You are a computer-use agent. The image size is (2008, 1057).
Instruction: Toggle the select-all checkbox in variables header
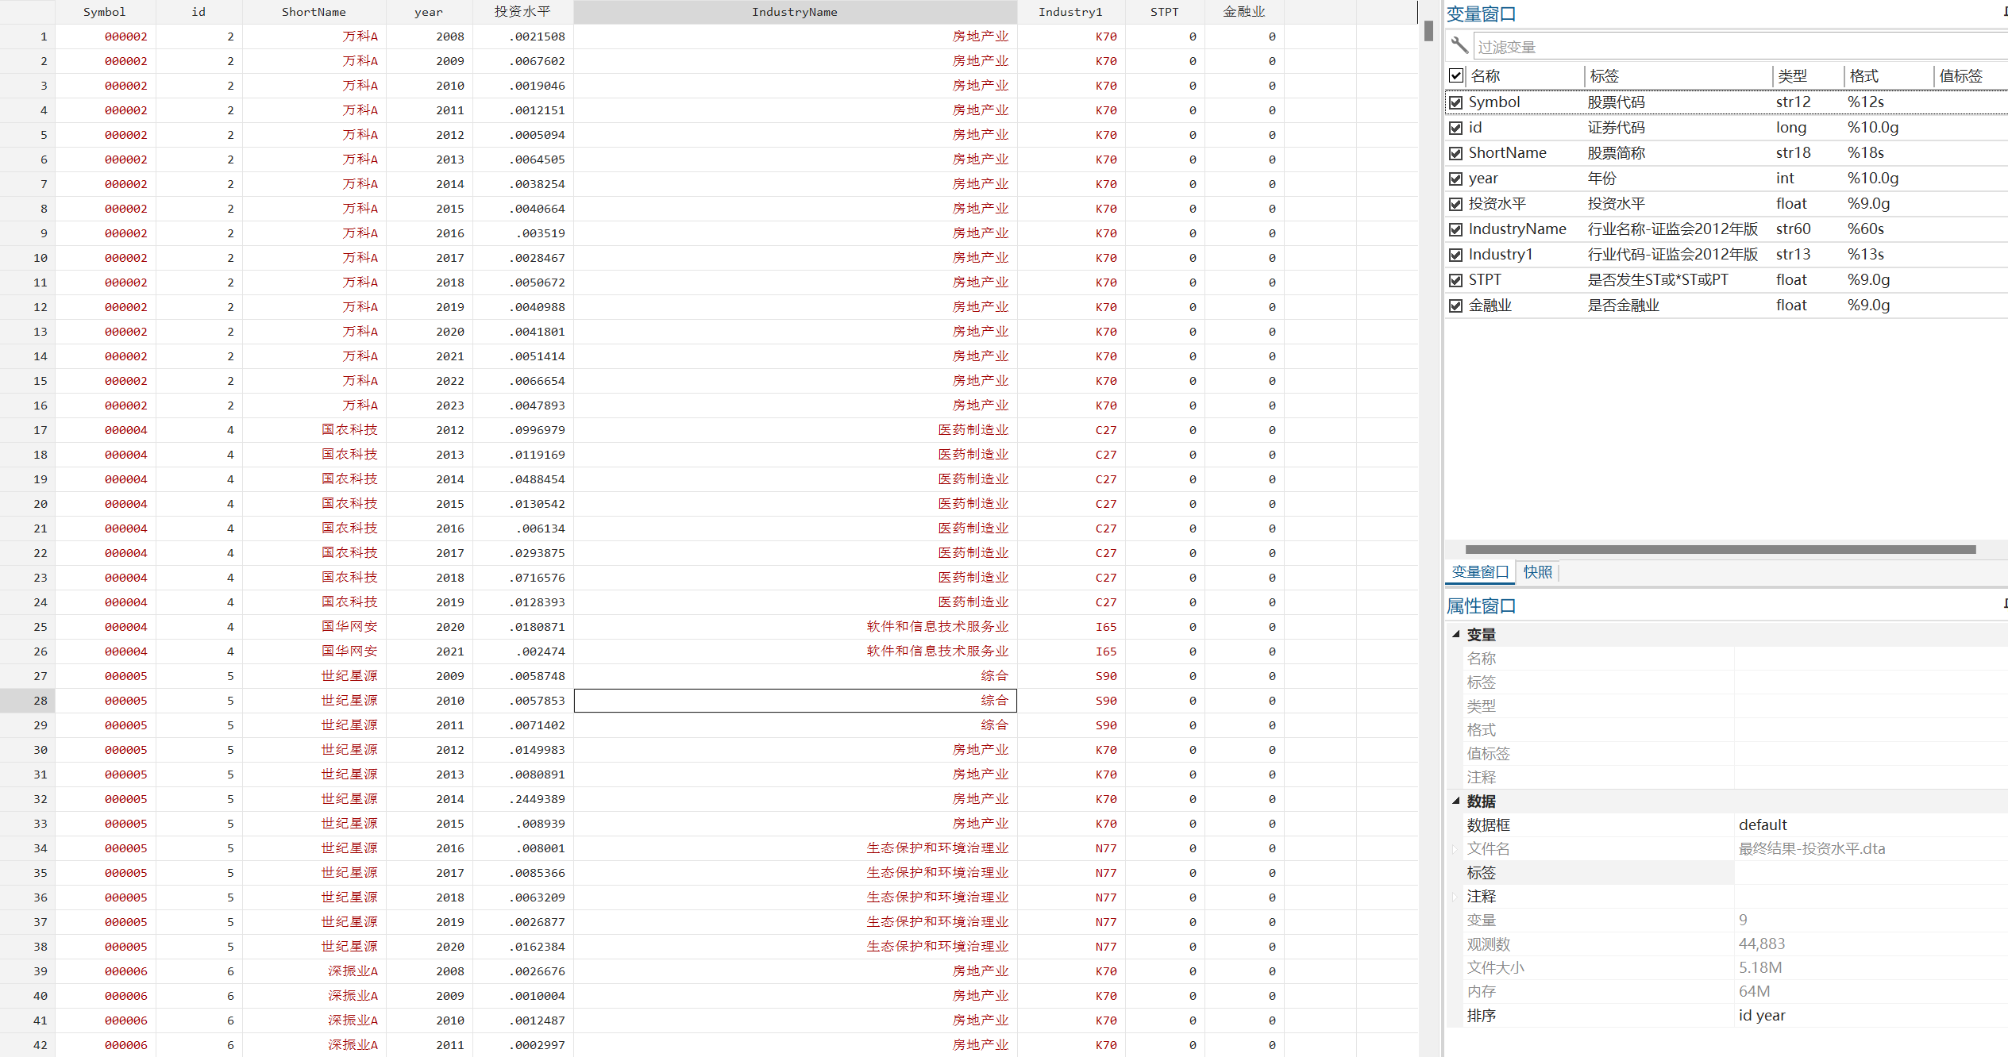tap(1455, 75)
